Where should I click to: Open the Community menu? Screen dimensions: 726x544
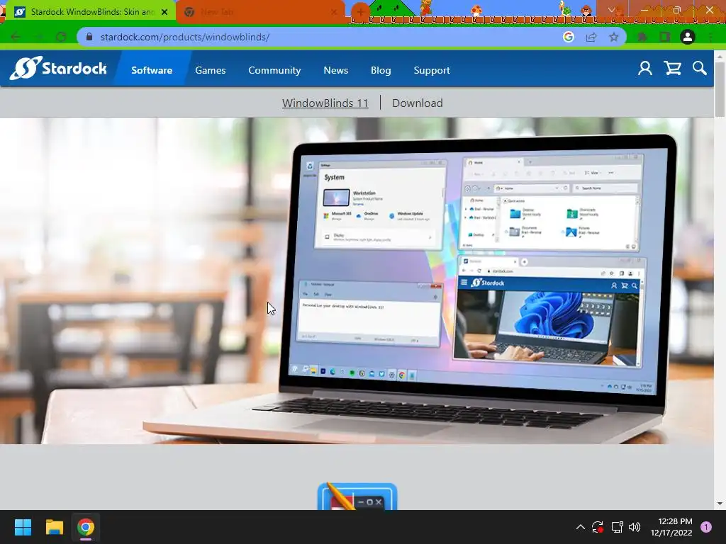(x=274, y=70)
